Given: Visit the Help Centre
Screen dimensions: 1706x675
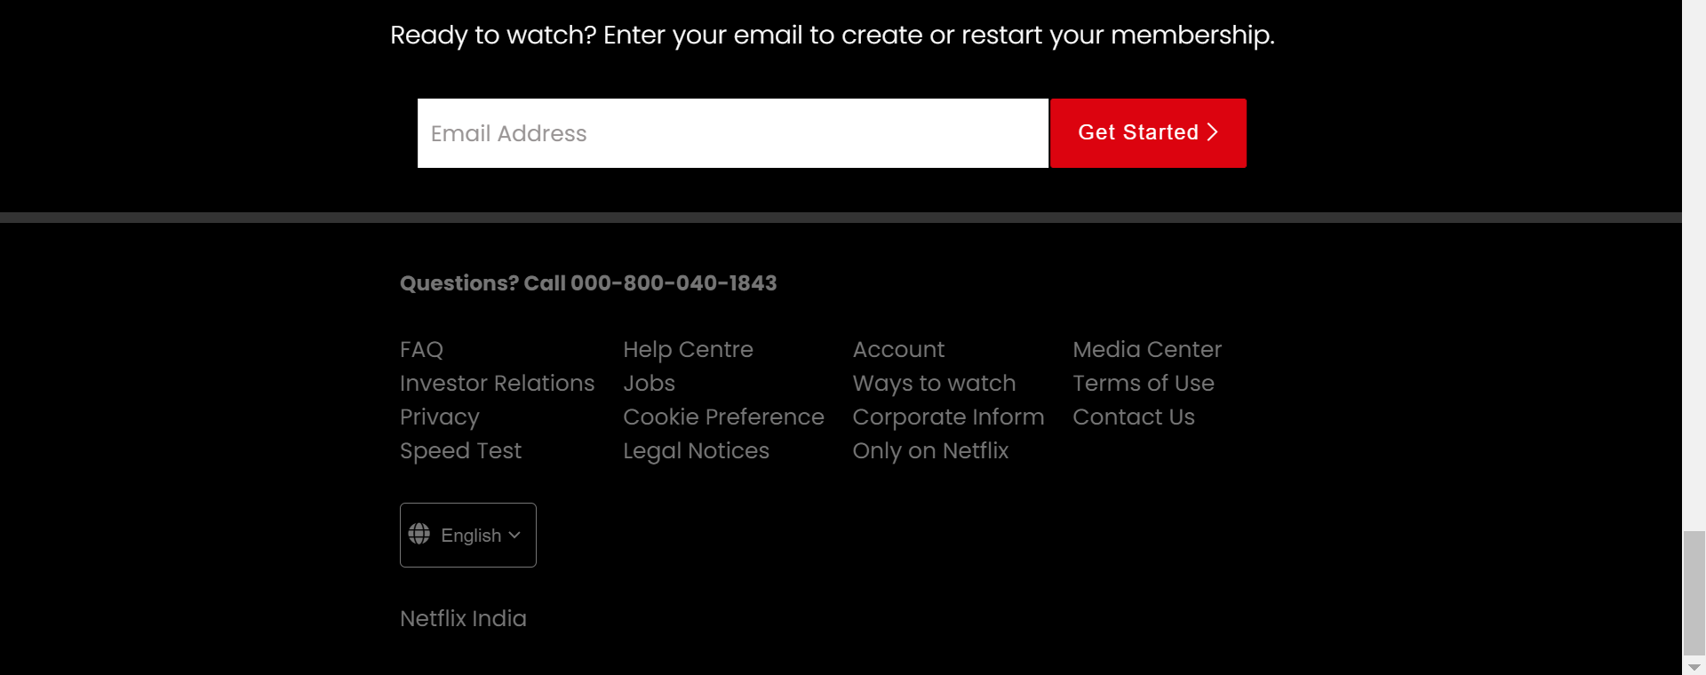Looking at the screenshot, I should pos(689,349).
